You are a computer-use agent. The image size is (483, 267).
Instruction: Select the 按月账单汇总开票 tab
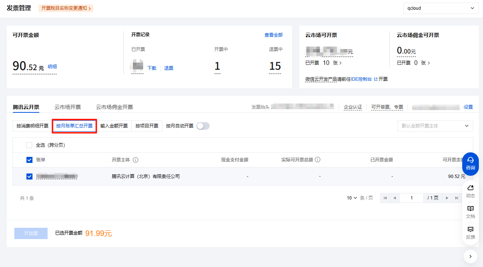pyautogui.click(x=74, y=126)
